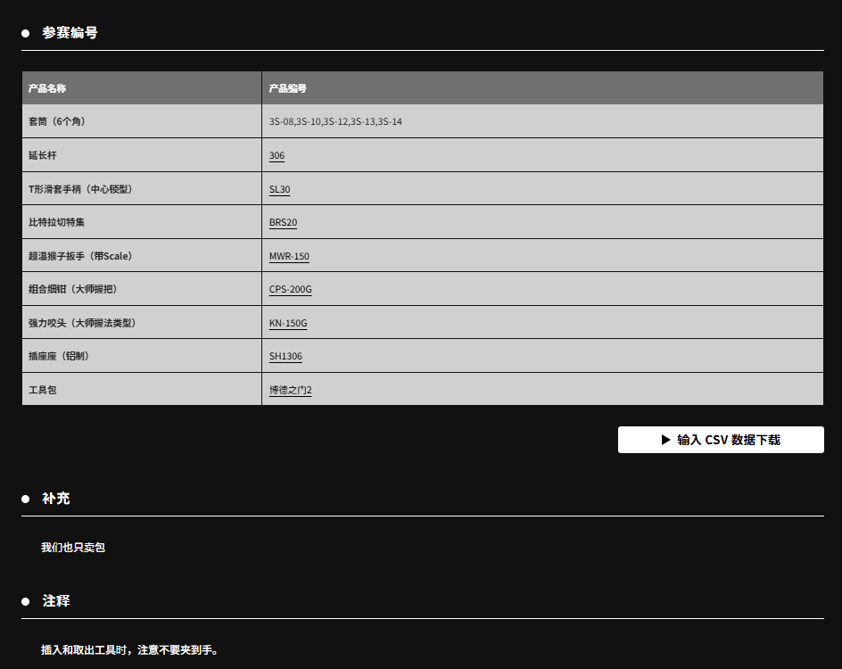Click the 3S-08,3S-10 product numbers text

tap(335, 121)
